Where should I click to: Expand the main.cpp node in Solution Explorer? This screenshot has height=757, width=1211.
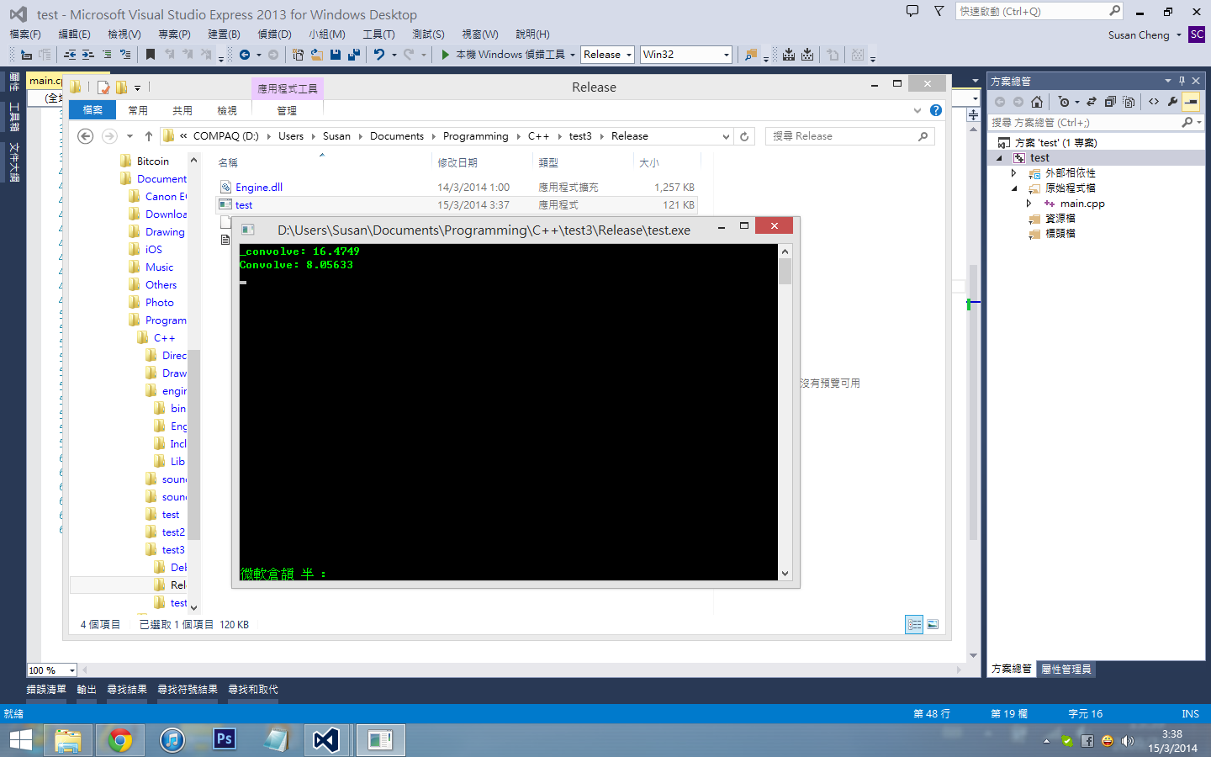click(x=1029, y=204)
